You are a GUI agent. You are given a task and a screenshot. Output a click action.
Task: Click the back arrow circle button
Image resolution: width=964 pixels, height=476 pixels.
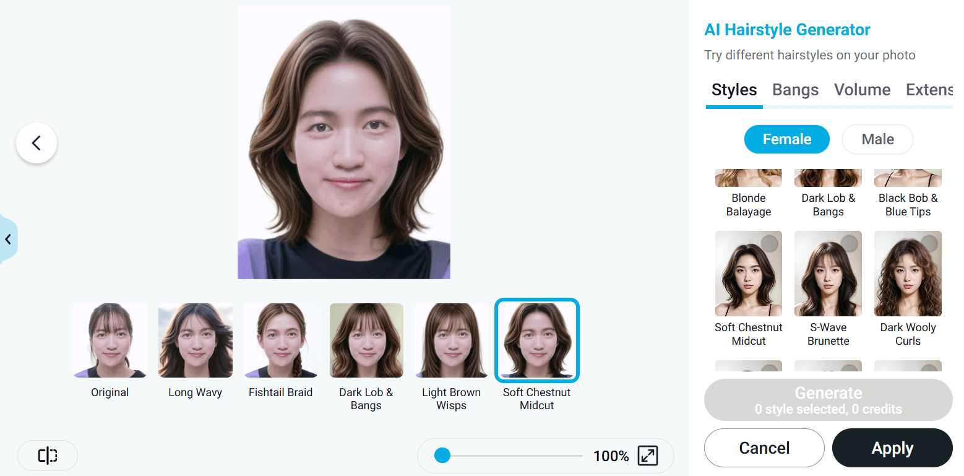tap(37, 143)
